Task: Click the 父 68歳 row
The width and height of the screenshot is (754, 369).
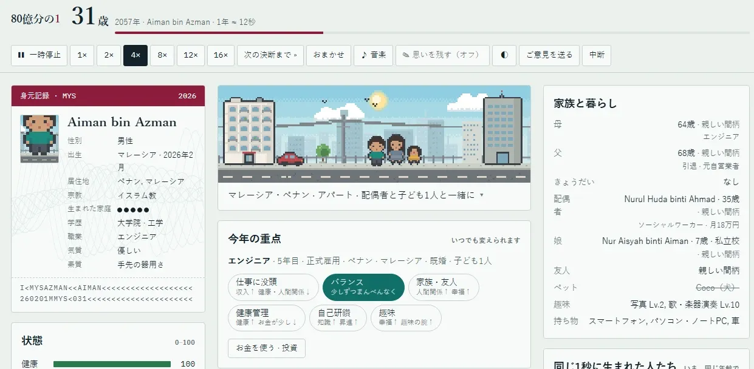Action: point(646,159)
